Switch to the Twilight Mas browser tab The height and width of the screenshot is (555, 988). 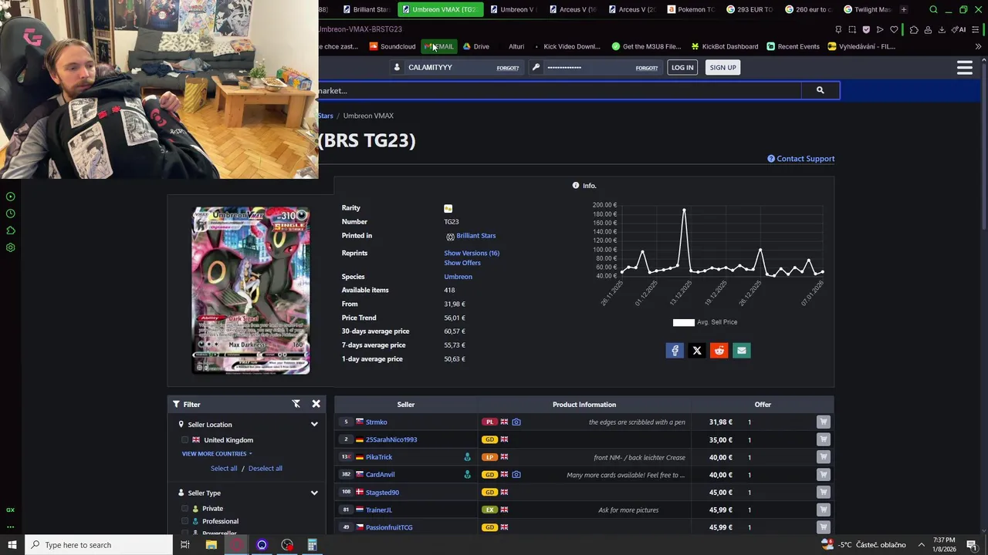click(868, 9)
